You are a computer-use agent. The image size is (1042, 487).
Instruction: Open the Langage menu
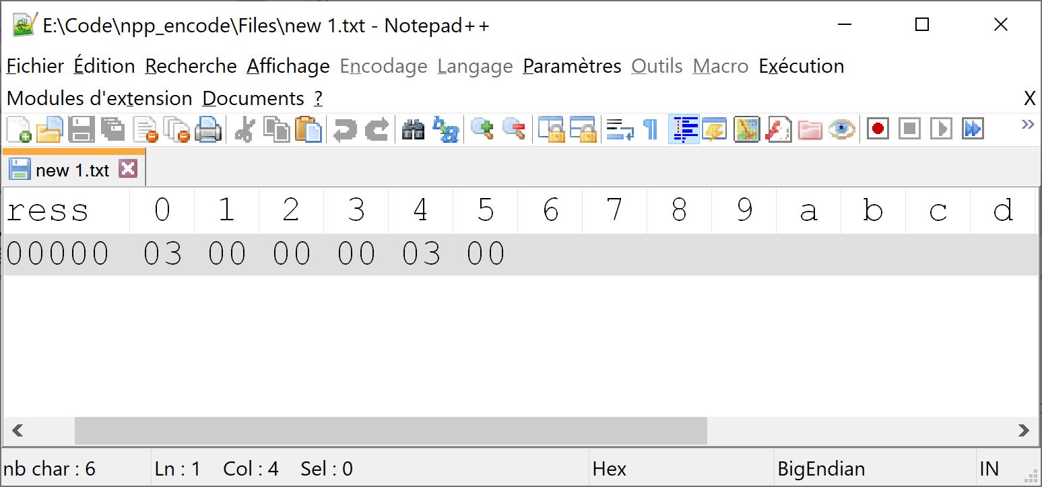[x=474, y=66]
